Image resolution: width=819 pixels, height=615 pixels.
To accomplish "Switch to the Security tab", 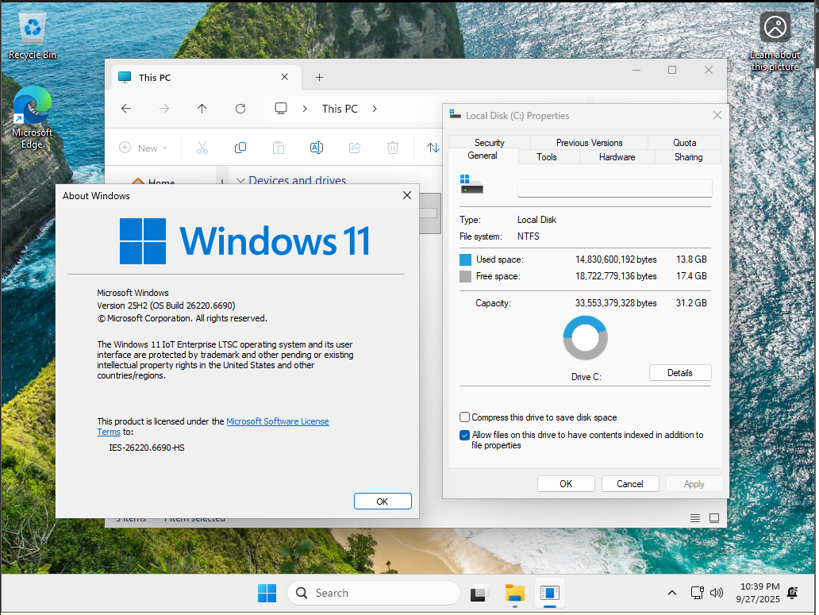I will (490, 143).
